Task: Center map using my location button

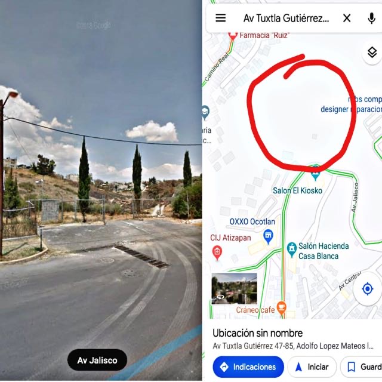Action: (x=368, y=289)
